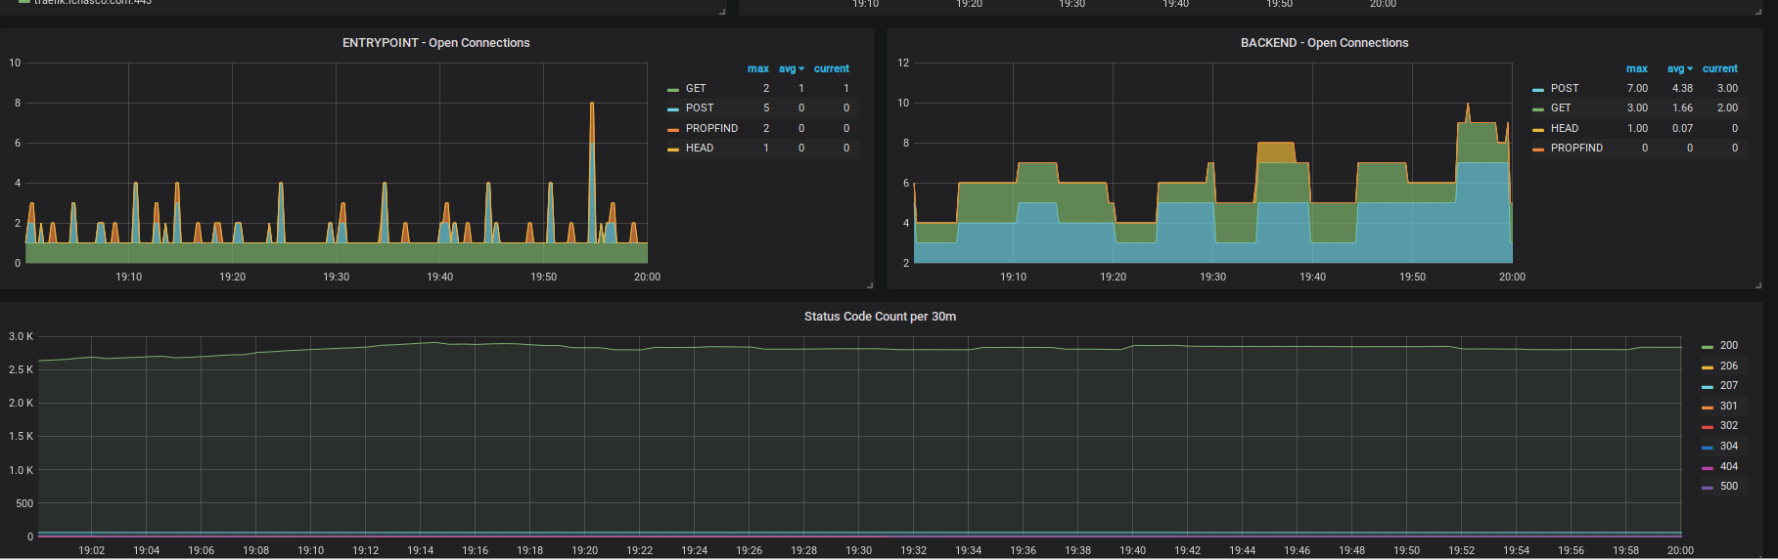Open color picker for status 301 swatch

[1708, 408]
